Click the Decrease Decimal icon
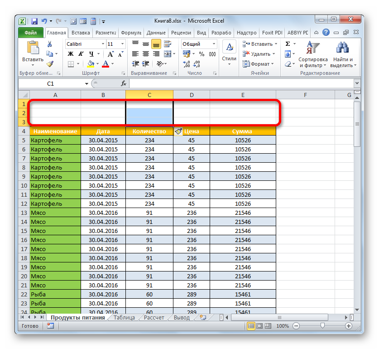Screen dimensions: 379x349 tap(197, 64)
